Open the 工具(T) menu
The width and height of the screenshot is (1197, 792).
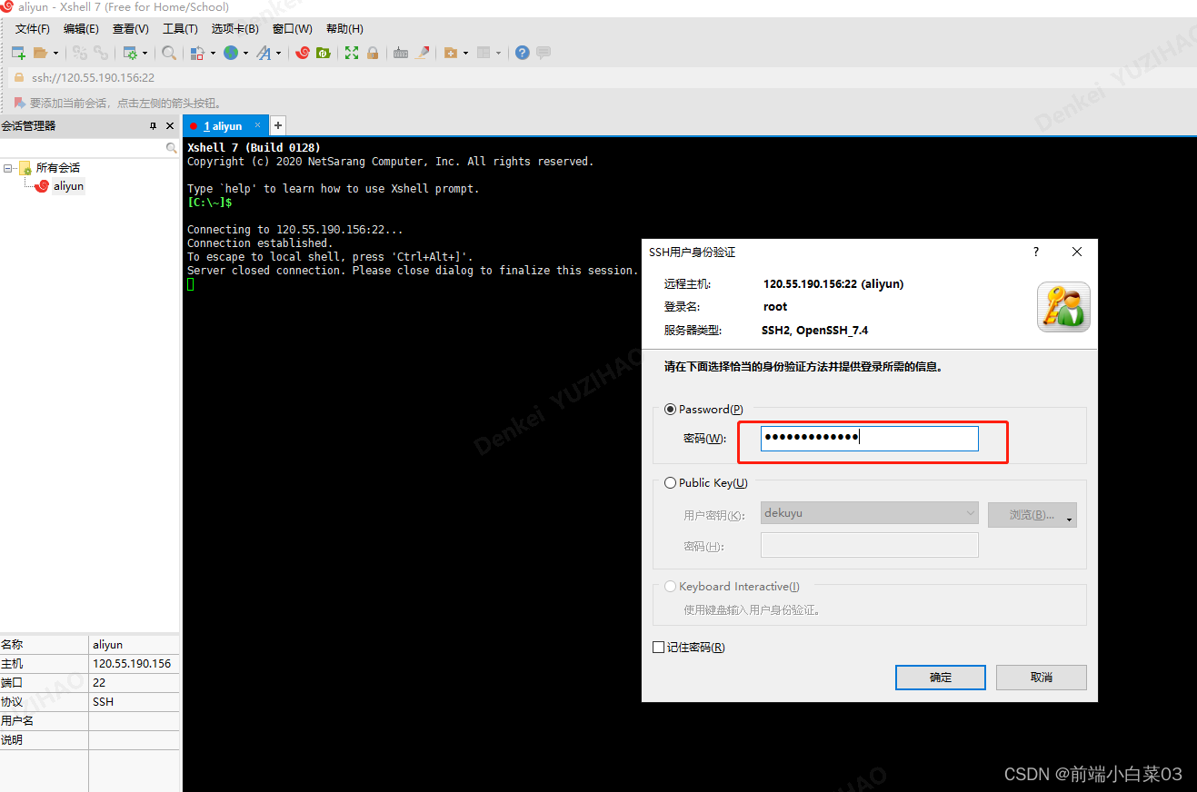tap(180, 29)
